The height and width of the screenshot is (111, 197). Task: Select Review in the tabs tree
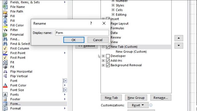[116, 38]
